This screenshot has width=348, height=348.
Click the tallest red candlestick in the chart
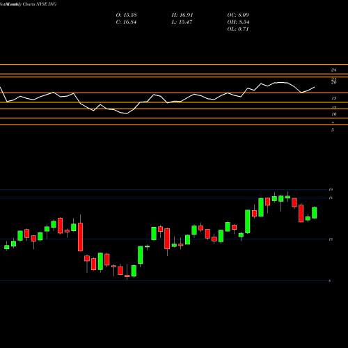[80, 237]
